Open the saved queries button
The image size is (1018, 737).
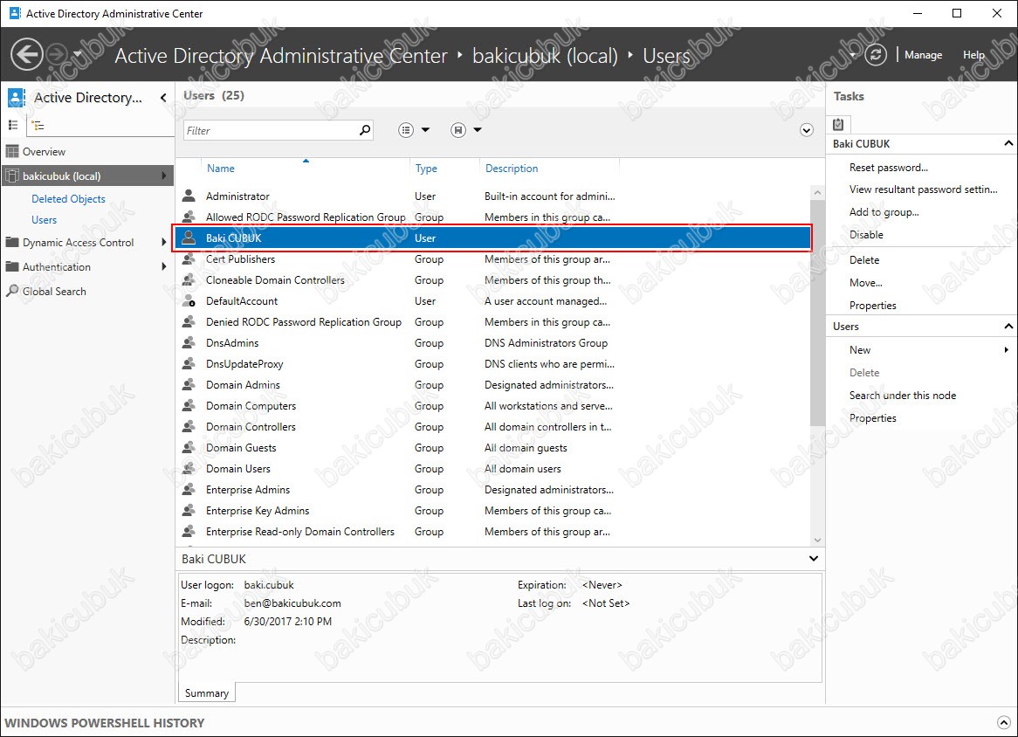click(x=458, y=130)
